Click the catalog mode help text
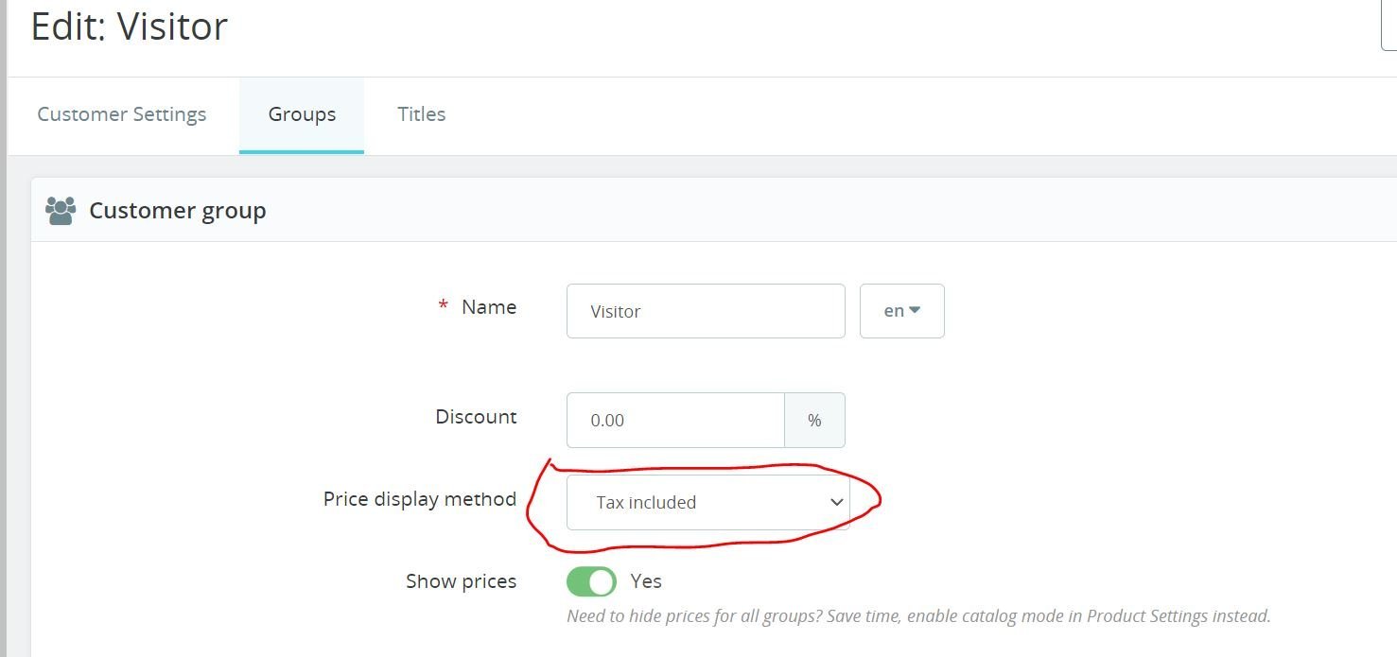This screenshot has width=1397, height=657. tap(917, 616)
